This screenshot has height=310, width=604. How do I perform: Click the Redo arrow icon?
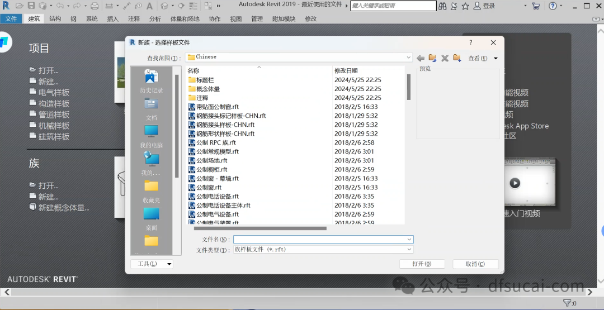tap(77, 6)
